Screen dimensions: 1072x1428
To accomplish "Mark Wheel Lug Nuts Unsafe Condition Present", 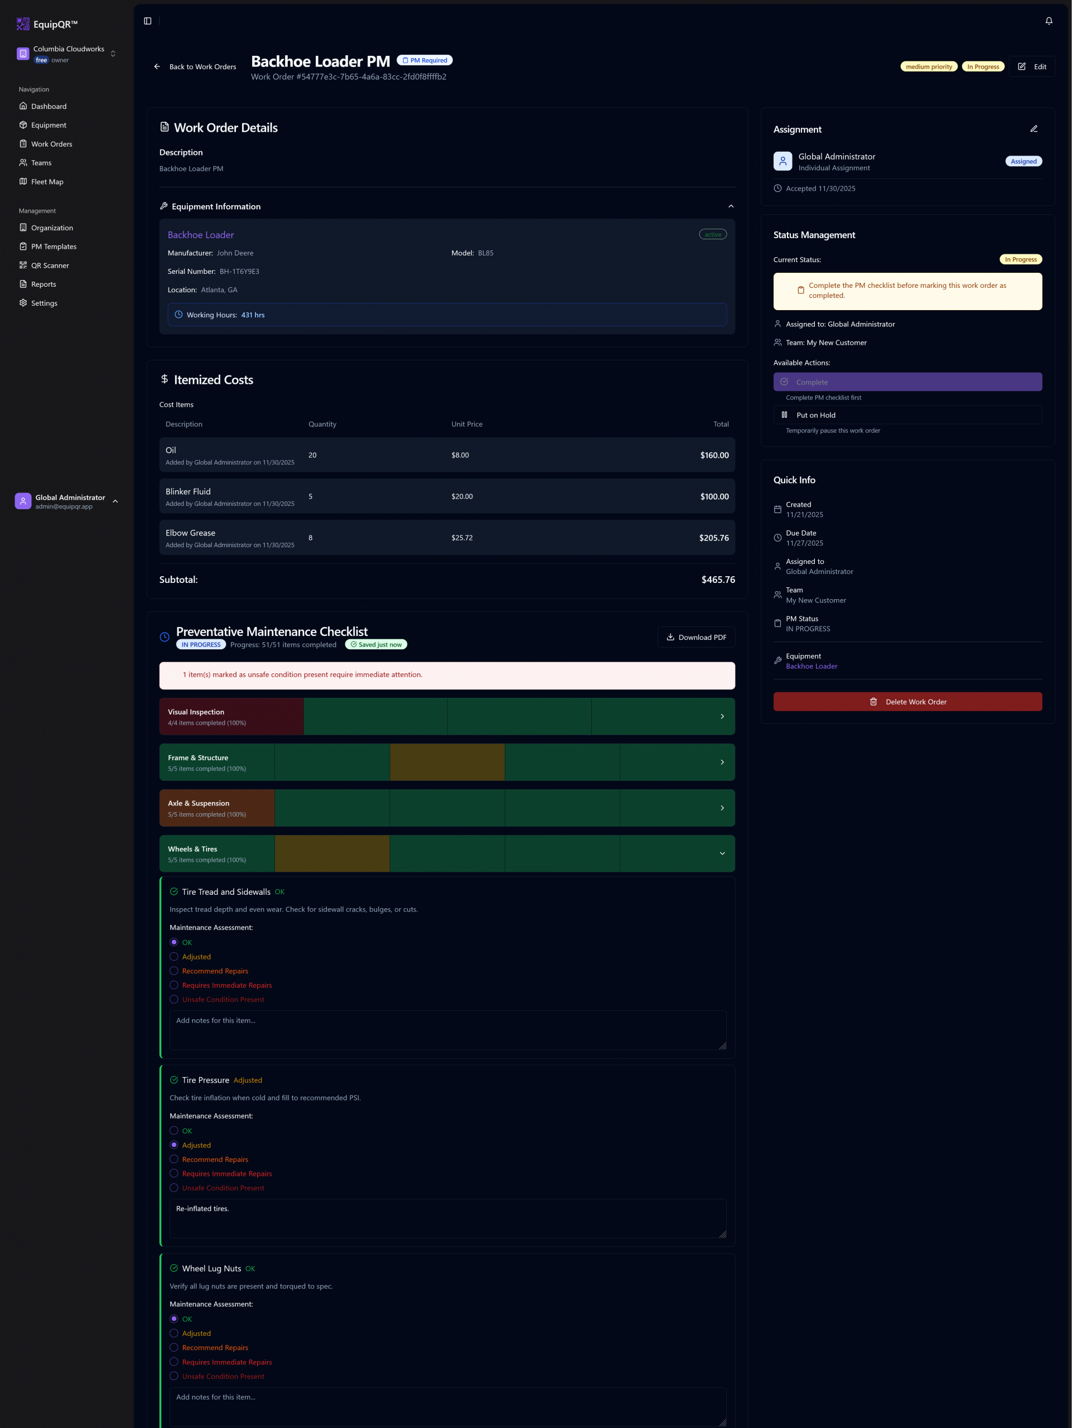I will tap(174, 1376).
